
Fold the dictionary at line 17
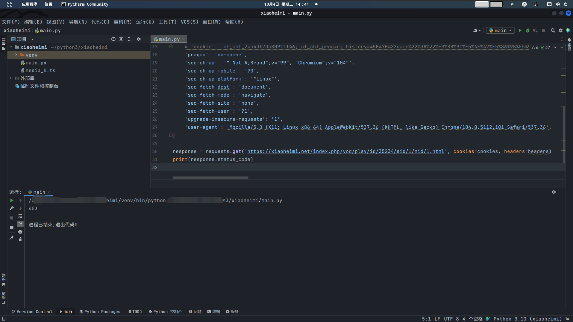point(171,47)
